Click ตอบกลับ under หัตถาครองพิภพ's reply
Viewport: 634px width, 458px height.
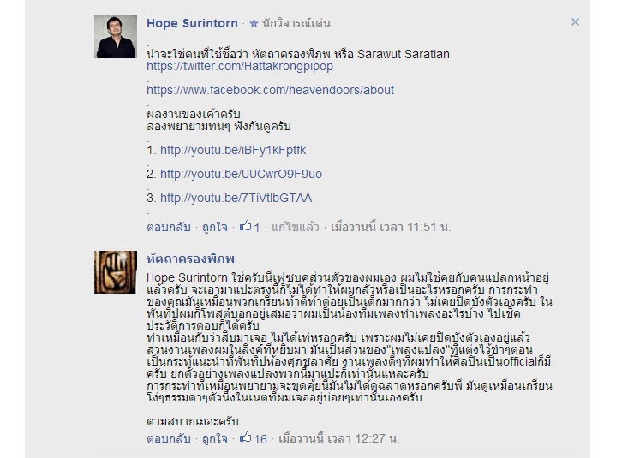[169, 438]
